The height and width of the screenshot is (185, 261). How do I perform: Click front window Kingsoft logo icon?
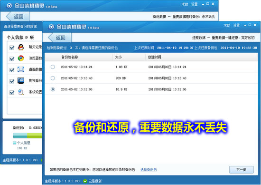(51, 27)
